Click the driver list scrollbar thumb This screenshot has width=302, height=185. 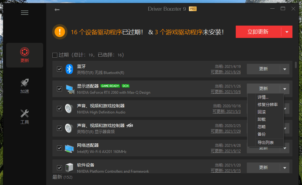click(x=296, y=65)
